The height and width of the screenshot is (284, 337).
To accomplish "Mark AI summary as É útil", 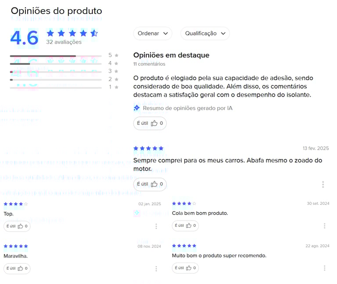I will coord(150,123).
